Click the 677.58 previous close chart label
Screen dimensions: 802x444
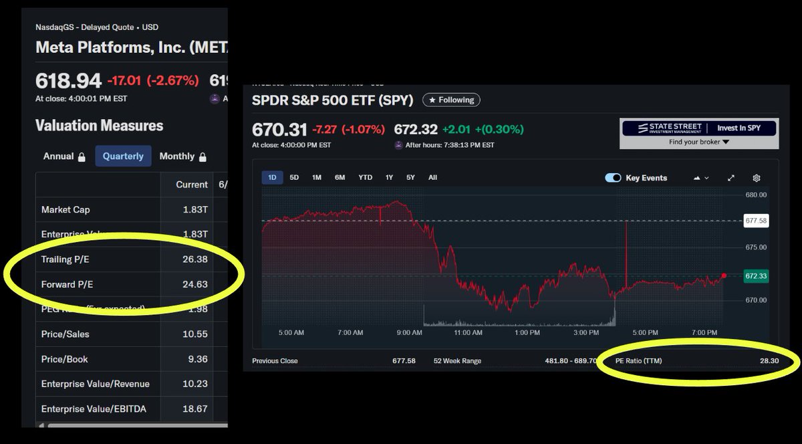click(756, 220)
